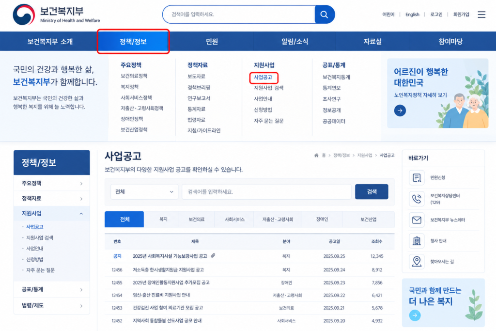496x331 pixels.
Task: Click 신청방법 in the sidebar submenu
Action: [x=34, y=259]
